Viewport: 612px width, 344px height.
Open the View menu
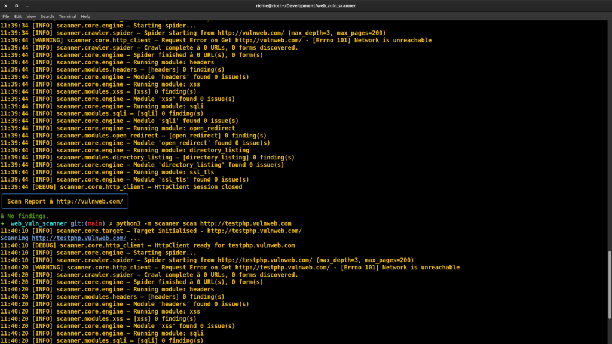tap(31, 16)
